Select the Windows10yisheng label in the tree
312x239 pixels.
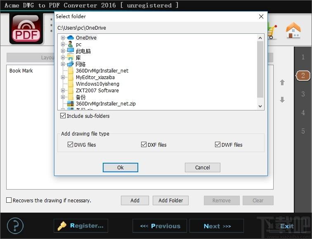coord(97,84)
